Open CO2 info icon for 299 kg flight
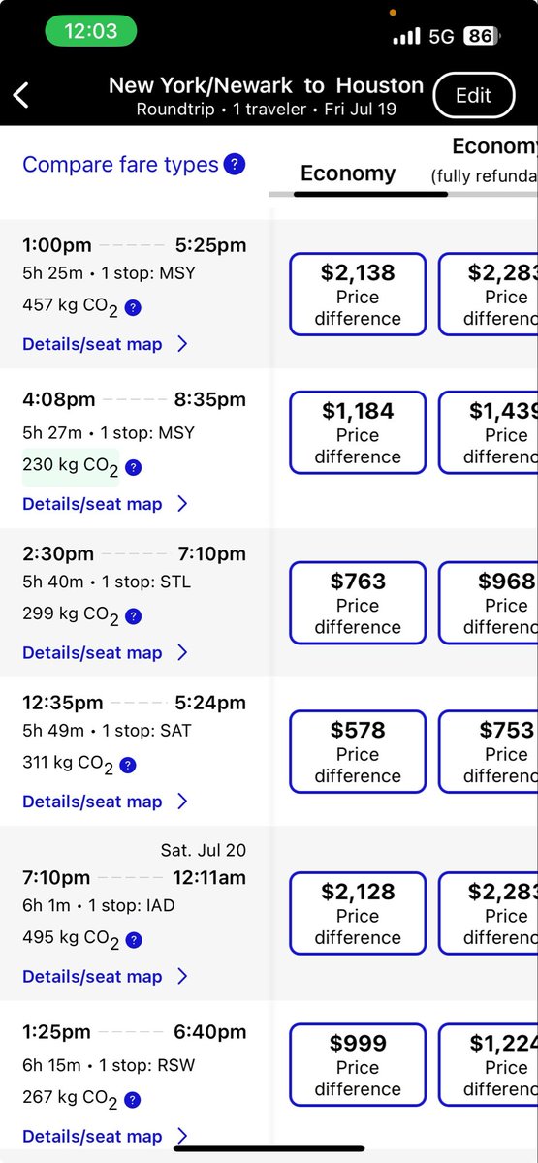The height and width of the screenshot is (1163, 538). click(133, 616)
